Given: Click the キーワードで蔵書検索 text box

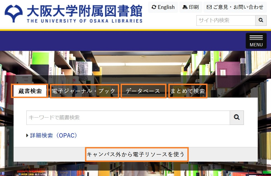Looking at the screenshot, I should [x=128, y=118].
